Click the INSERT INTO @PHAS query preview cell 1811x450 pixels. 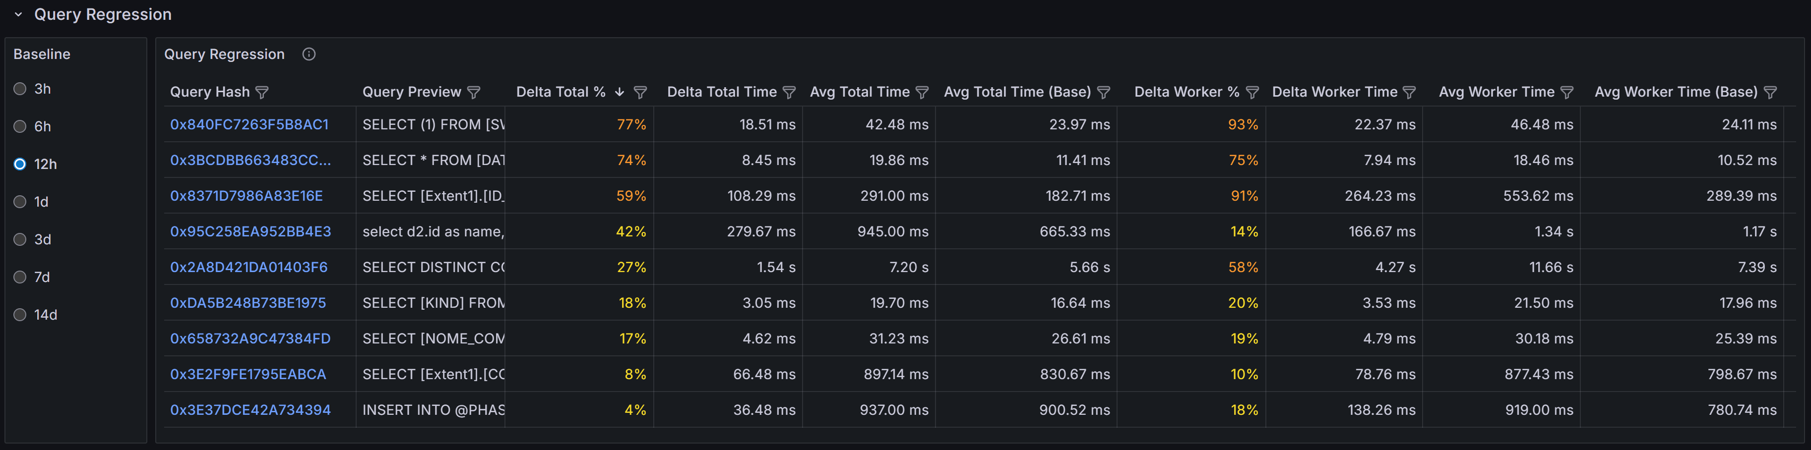pyautogui.click(x=433, y=409)
